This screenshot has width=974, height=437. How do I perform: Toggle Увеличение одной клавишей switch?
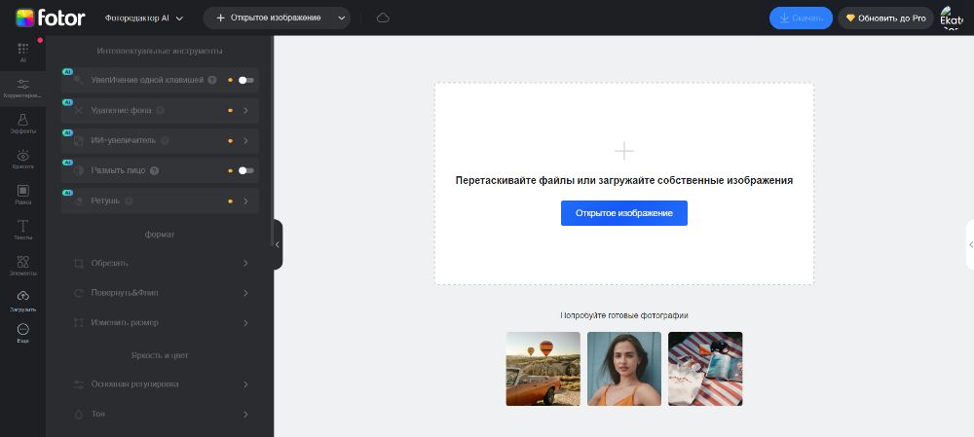(x=246, y=80)
